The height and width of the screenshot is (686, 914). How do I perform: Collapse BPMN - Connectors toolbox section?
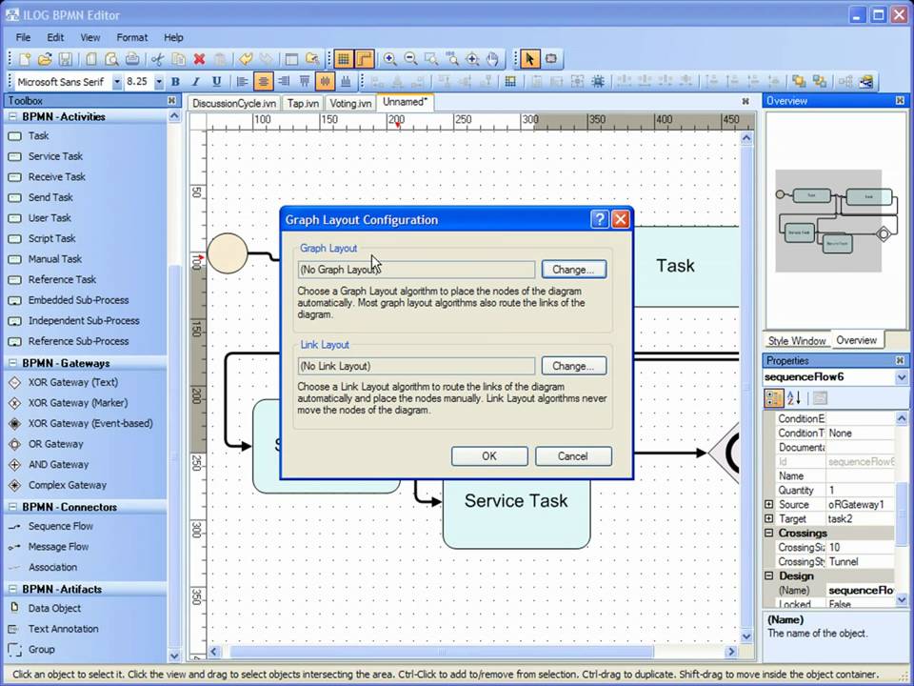[x=11, y=507]
